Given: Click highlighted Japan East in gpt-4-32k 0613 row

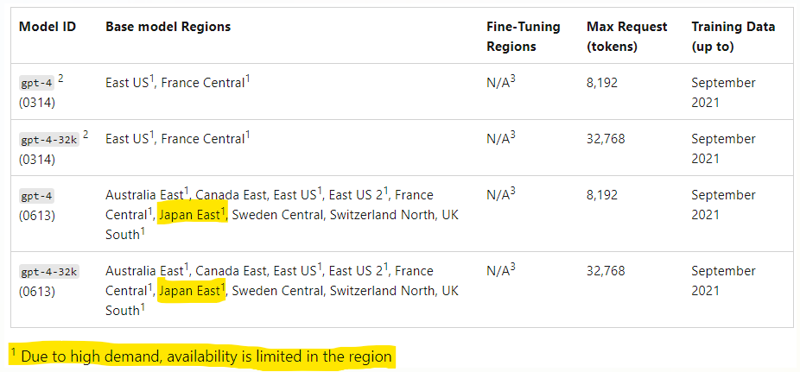Looking at the screenshot, I should pos(193,291).
